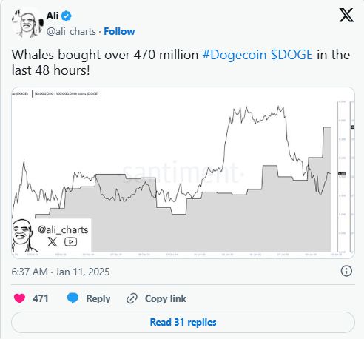Follow the @ali_charts account
Screen dimensions: 364x339
119,31
